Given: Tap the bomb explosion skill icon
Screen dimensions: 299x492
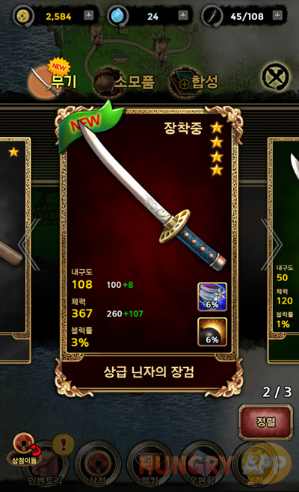Looking at the screenshot, I should tap(212, 332).
